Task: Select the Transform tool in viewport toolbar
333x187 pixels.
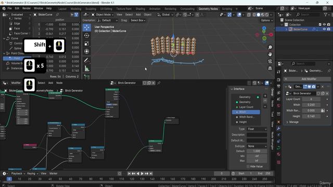Action: (x=87, y=51)
